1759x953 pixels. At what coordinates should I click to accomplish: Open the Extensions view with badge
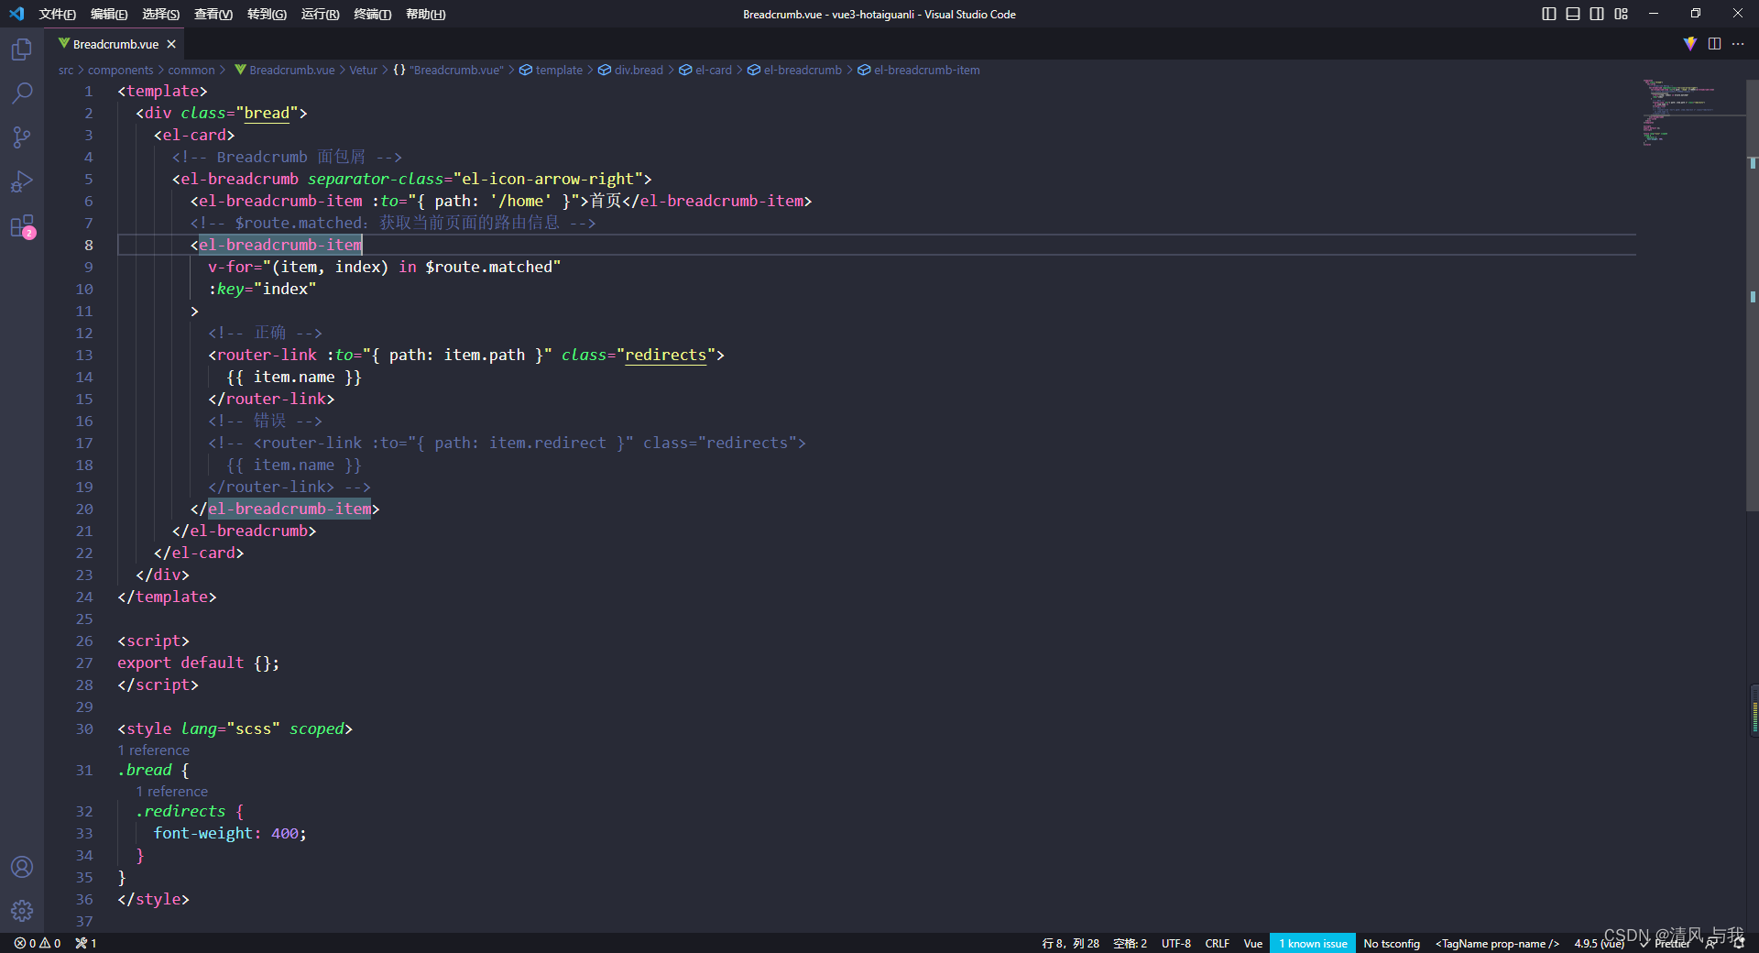click(22, 226)
